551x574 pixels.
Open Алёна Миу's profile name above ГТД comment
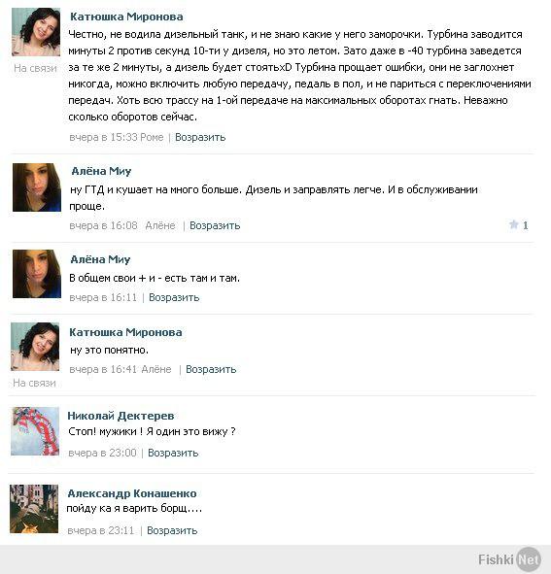click(101, 171)
